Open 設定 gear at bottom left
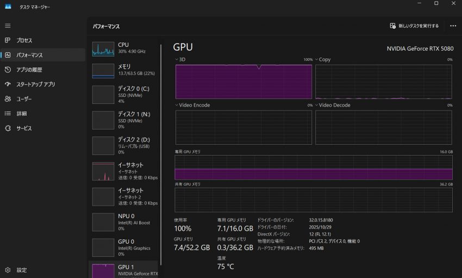This screenshot has width=462, height=278. coord(8,270)
